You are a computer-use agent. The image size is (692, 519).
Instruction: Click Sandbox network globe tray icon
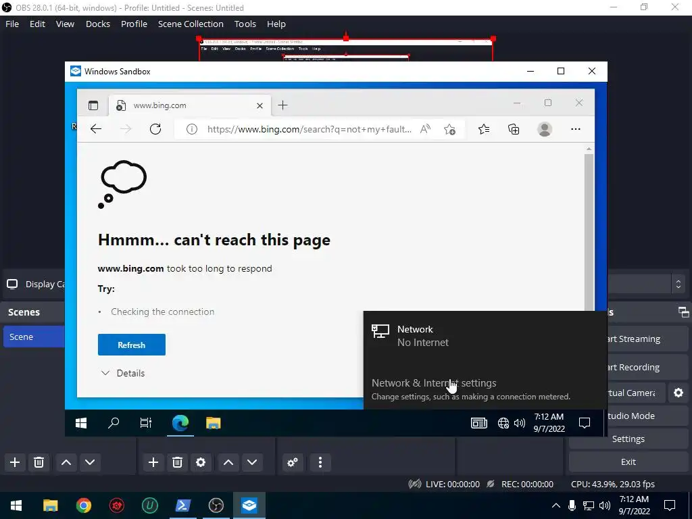[x=503, y=423]
